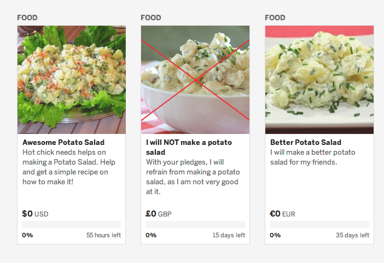Open the Better Potato Salad project title
This screenshot has width=384, height=263.
[305, 143]
